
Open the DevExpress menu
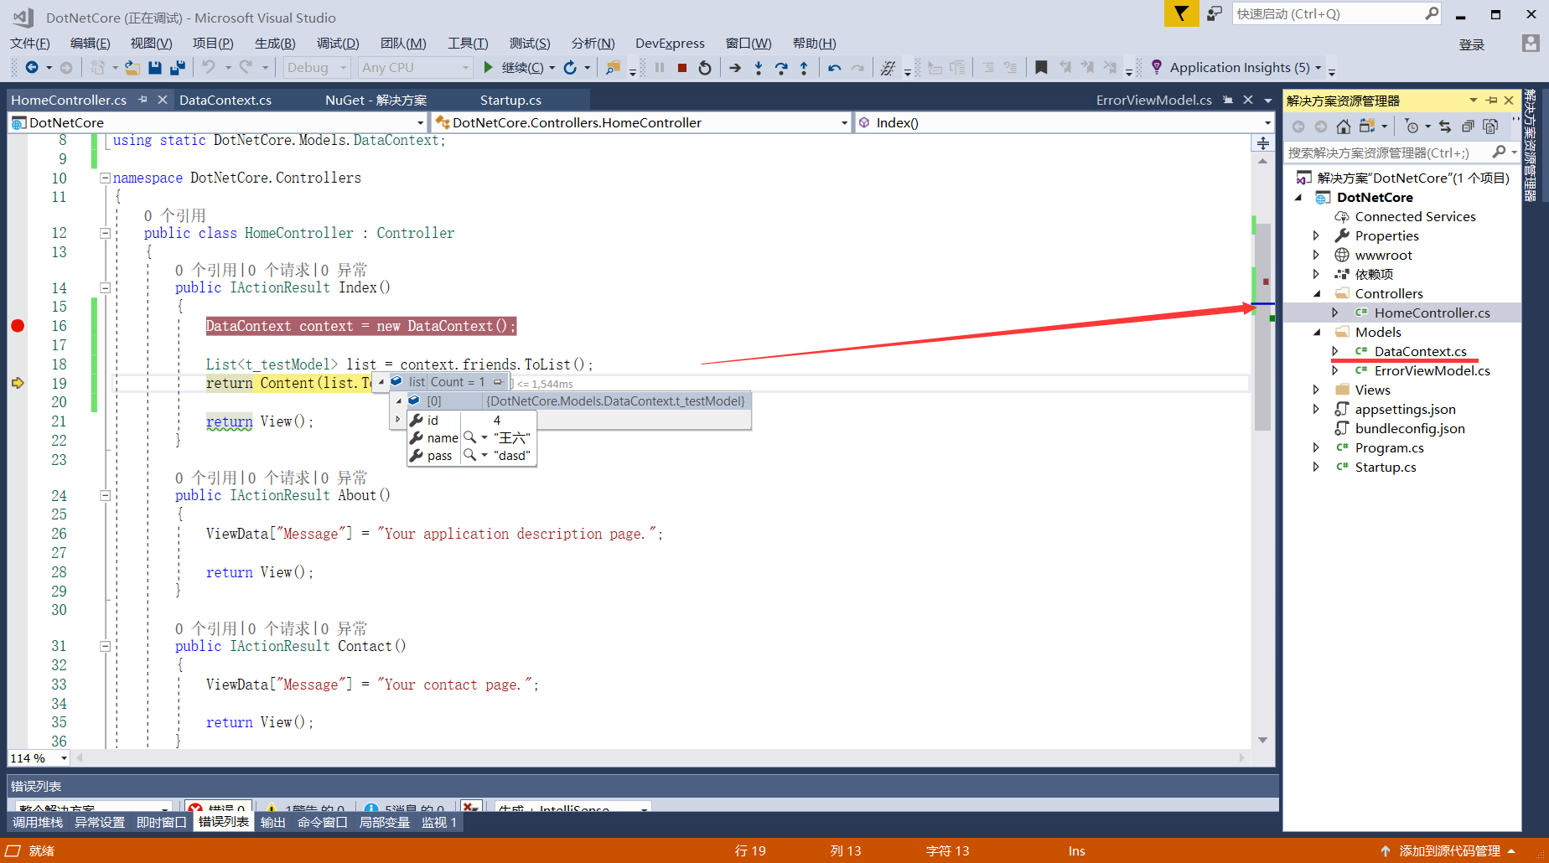(670, 43)
